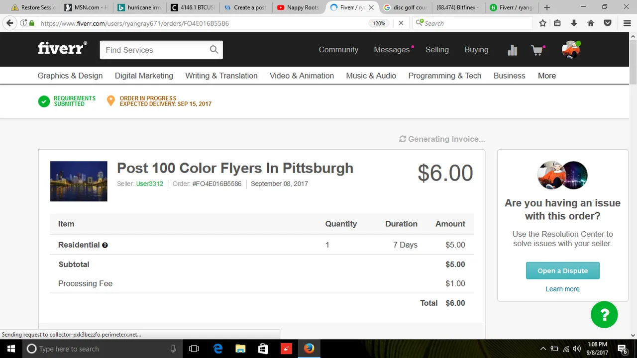Switch to the hurricane irma Bing tab
This screenshot has height=358, width=637.
click(x=139, y=7)
